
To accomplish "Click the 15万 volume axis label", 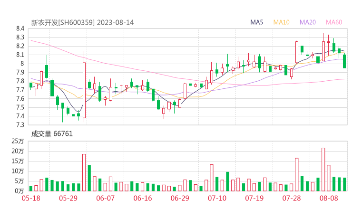I will tap(18, 161).
